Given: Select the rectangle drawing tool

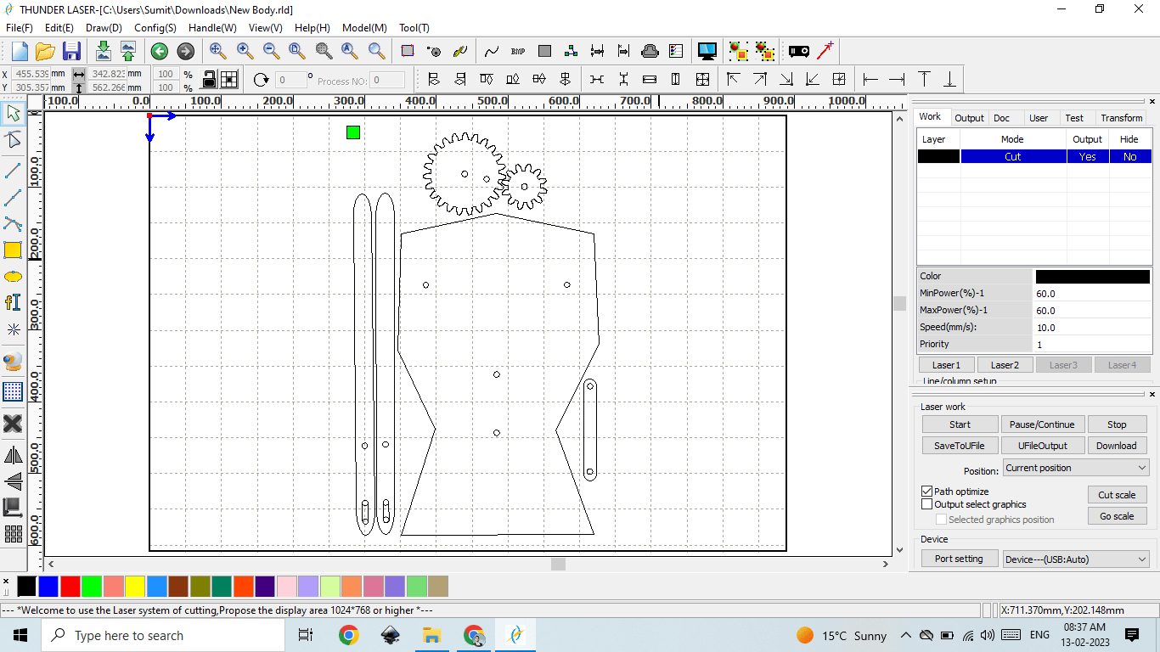Looking at the screenshot, I should click(13, 250).
